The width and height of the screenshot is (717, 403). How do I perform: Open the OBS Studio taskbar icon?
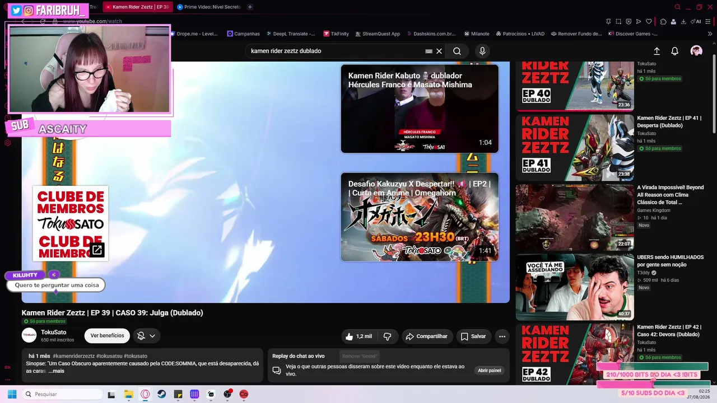pos(227,394)
